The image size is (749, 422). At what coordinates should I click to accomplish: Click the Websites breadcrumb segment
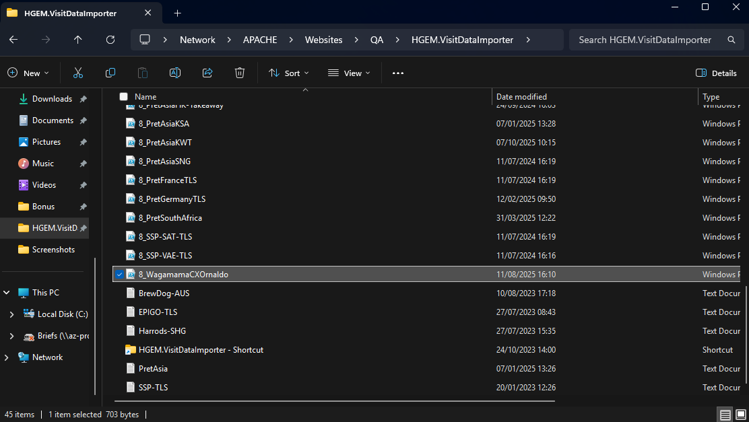coord(323,40)
